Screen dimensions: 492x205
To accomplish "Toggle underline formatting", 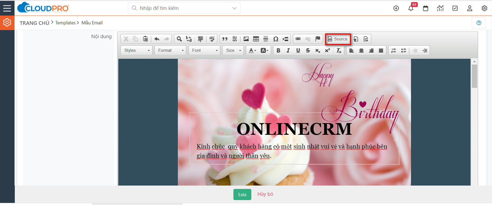I will [x=298, y=50].
